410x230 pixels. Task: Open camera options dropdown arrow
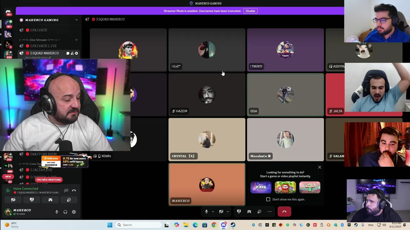pyautogui.click(x=228, y=211)
